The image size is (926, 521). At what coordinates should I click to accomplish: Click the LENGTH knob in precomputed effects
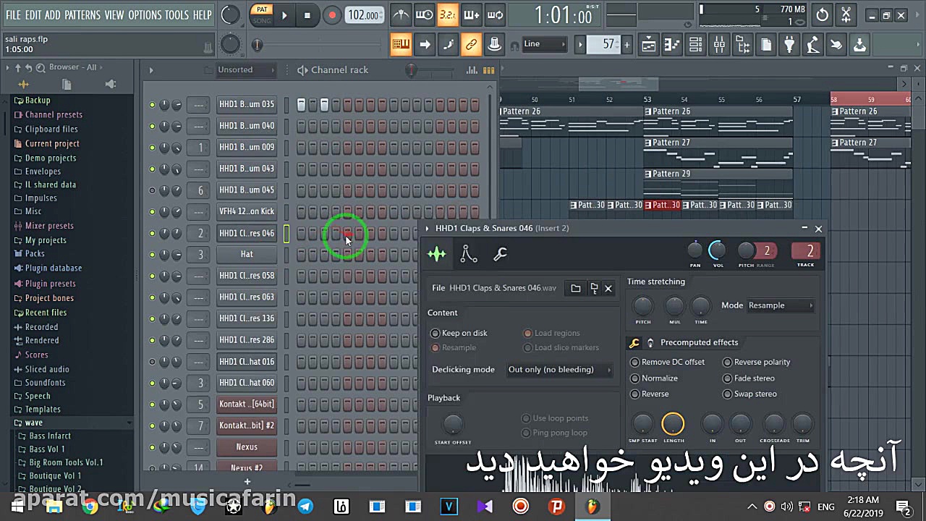coord(673,424)
